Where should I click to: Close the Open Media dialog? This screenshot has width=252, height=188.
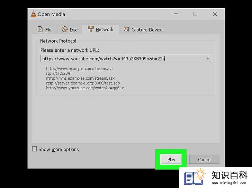pyautogui.click(x=215, y=14)
